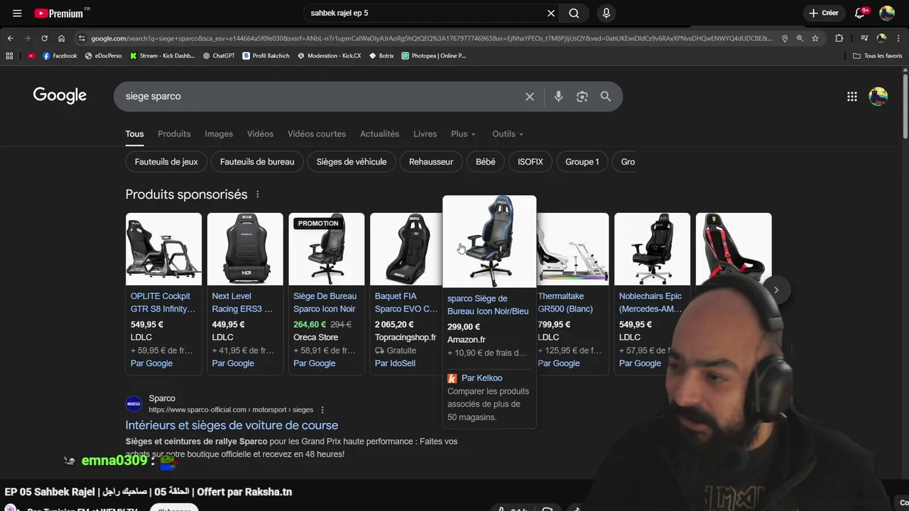Select the Fauteuils de bureau filter chip
The image size is (909, 511).
pyautogui.click(x=257, y=162)
